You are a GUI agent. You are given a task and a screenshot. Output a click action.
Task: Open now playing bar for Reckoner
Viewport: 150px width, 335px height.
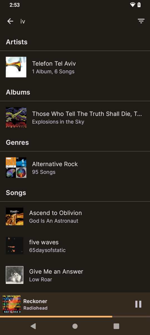point(75,304)
